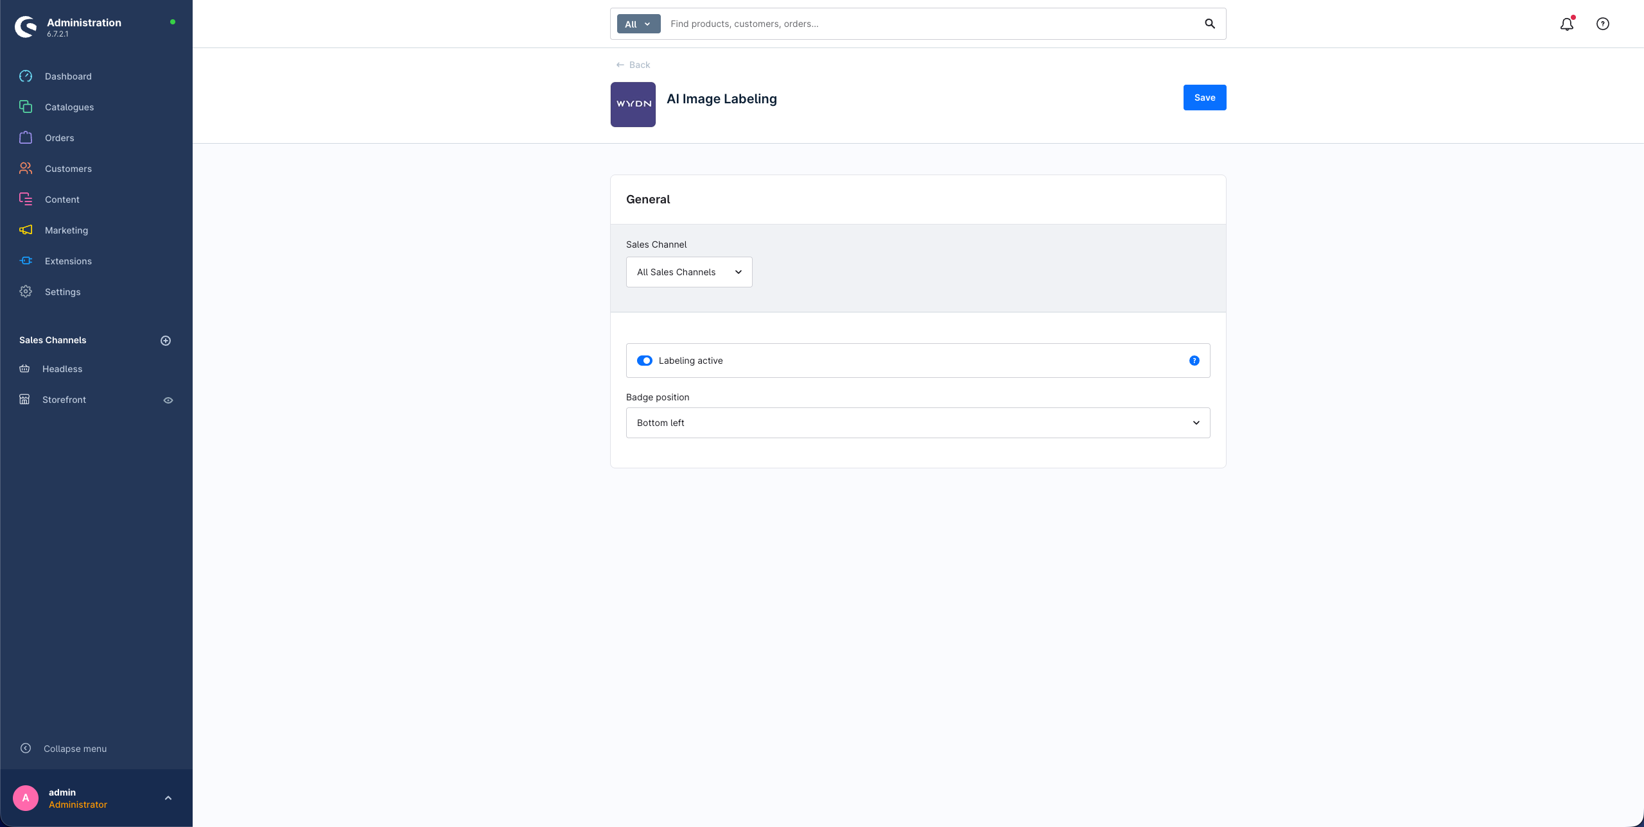Focus the global search input field

click(931, 24)
